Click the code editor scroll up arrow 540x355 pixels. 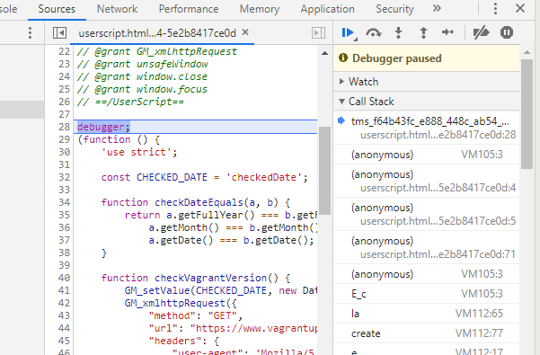(324, 53)
